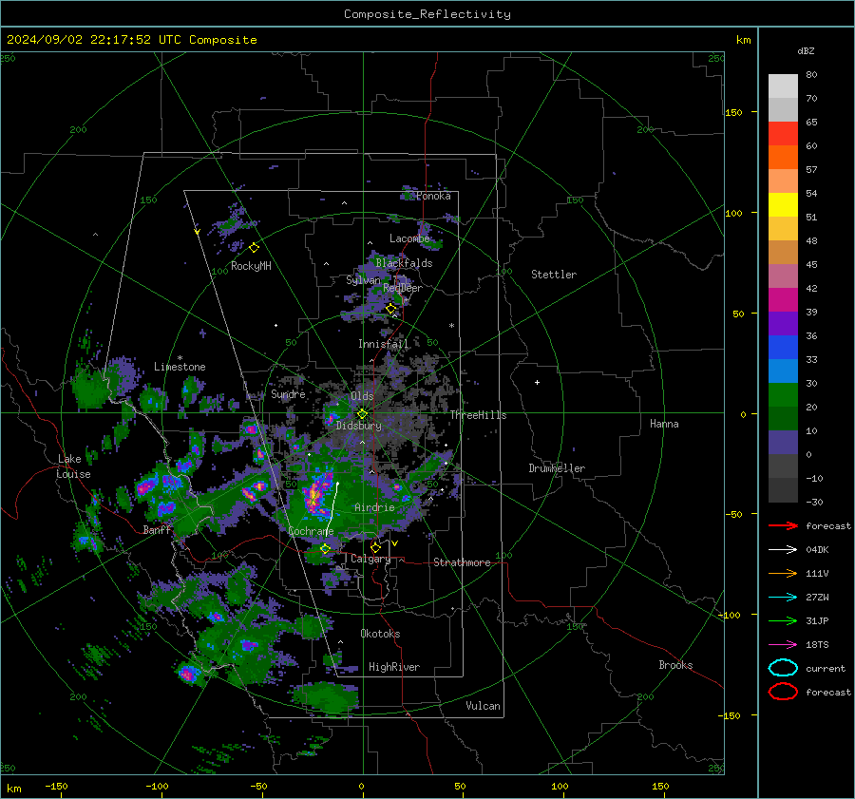Click the Okotoks label

(380, 634)
